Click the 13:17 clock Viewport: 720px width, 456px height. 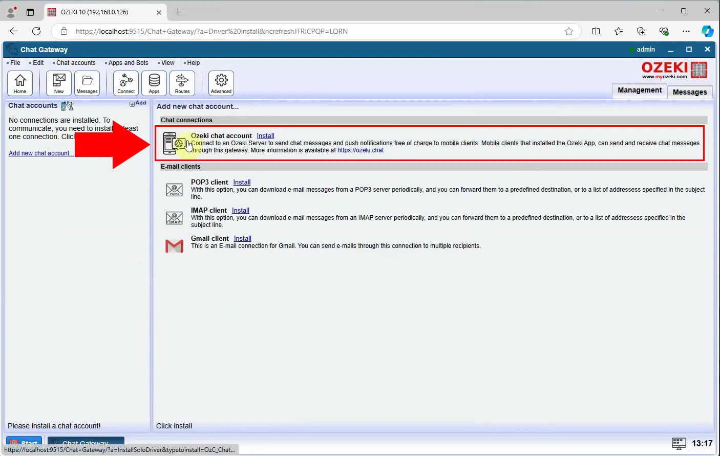click(x=702, y=444)
